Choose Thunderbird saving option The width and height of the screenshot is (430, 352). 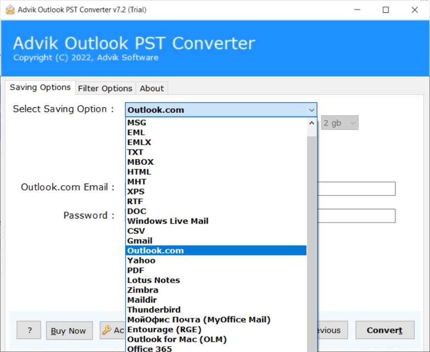[216, 310]
